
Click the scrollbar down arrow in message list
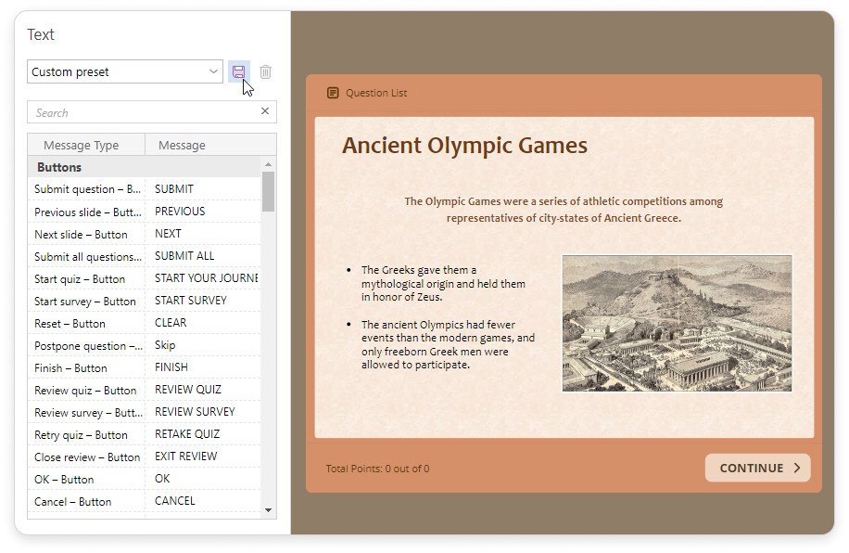pos(269,509)
